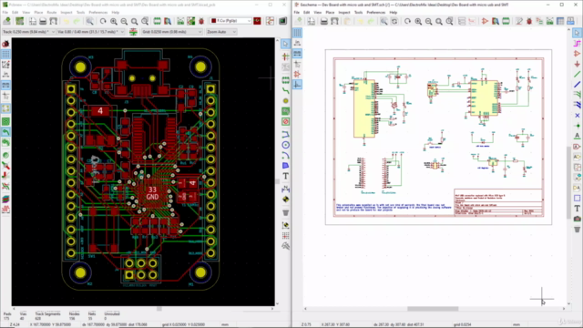Viewport: 583px width, 328px height.
Task: Select the Draw arc tool in Pcbnew
Action: click(285, 156)
